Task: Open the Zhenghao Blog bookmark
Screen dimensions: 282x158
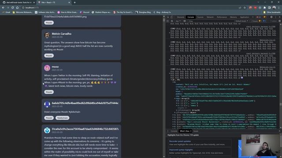Action: point(143,12)
